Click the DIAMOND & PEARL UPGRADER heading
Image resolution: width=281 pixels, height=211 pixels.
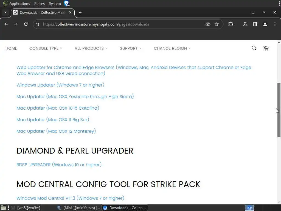pos(75,151)
